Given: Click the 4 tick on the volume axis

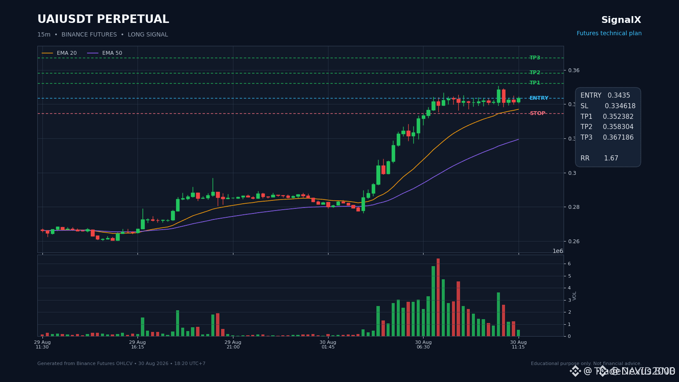Looking at the screenshot, I should click(569, 288).
